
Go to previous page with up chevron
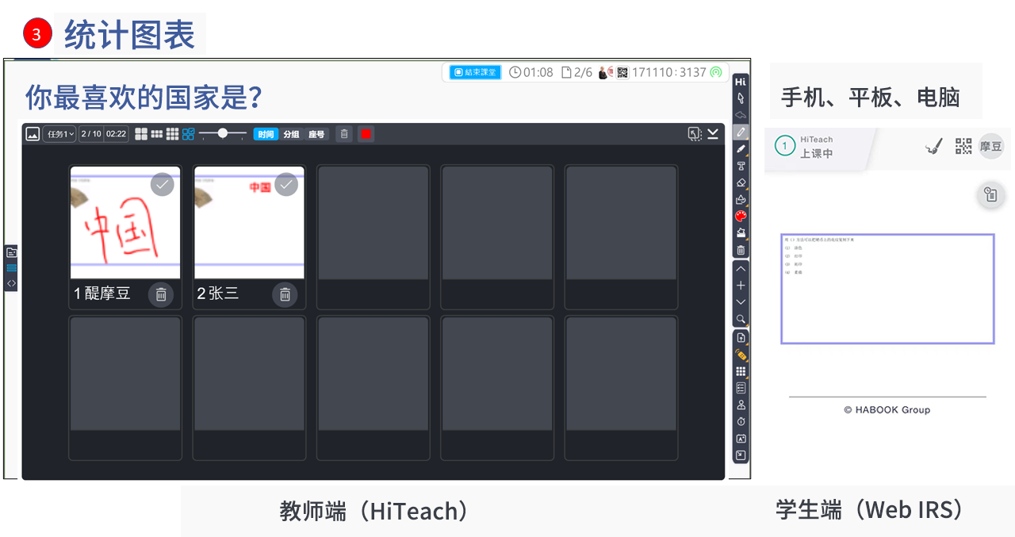tap(741, 269)
